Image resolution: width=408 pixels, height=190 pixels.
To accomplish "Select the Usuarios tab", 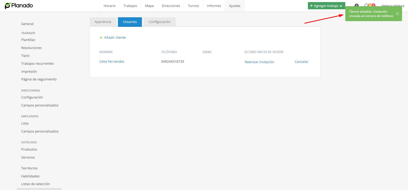I will point(130,22).
